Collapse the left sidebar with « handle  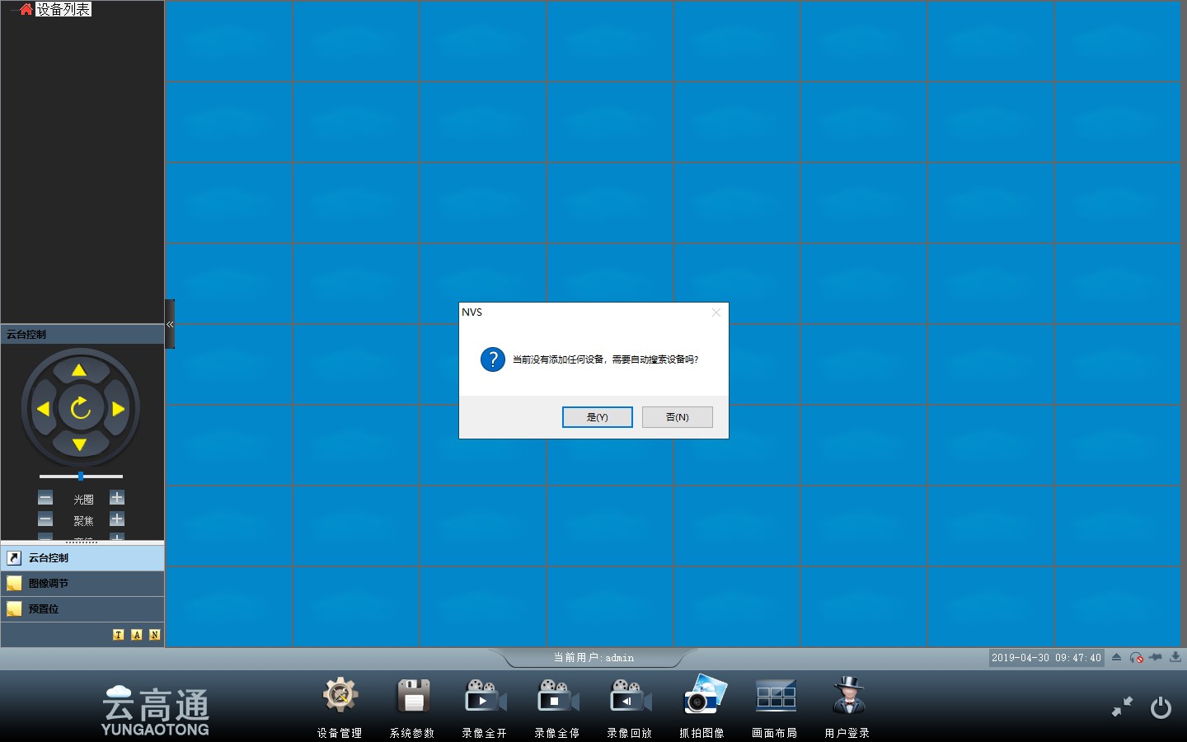pos(170,324)
